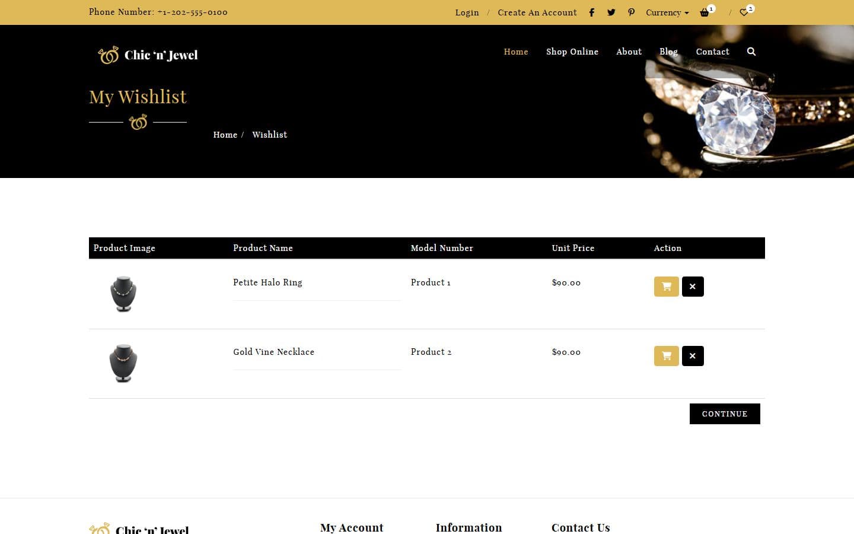Click the Login link

pyautogui.click(x=467, y=12)
